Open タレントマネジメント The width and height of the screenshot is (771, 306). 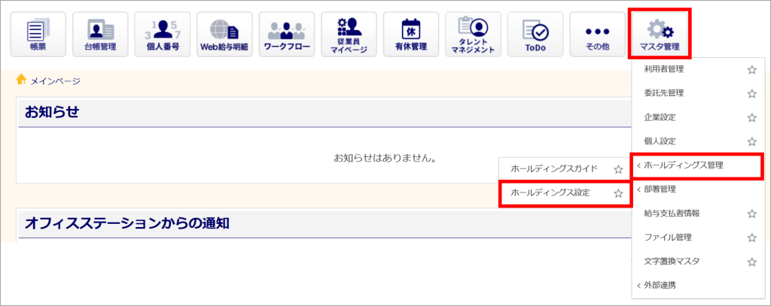(474, 35)
